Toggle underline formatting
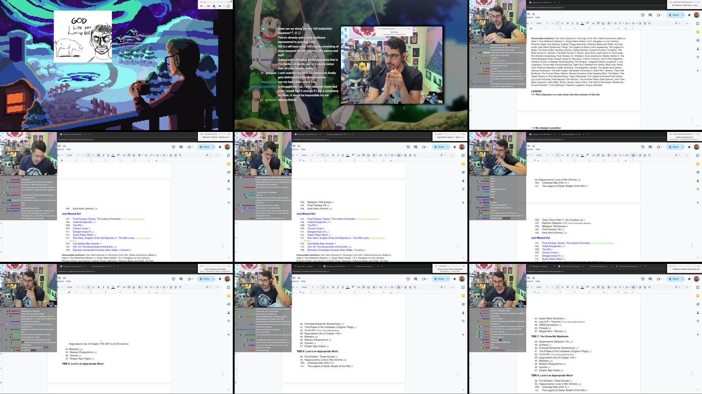The width and height of the screenshot is (702, 394). [x=577, y=23]
